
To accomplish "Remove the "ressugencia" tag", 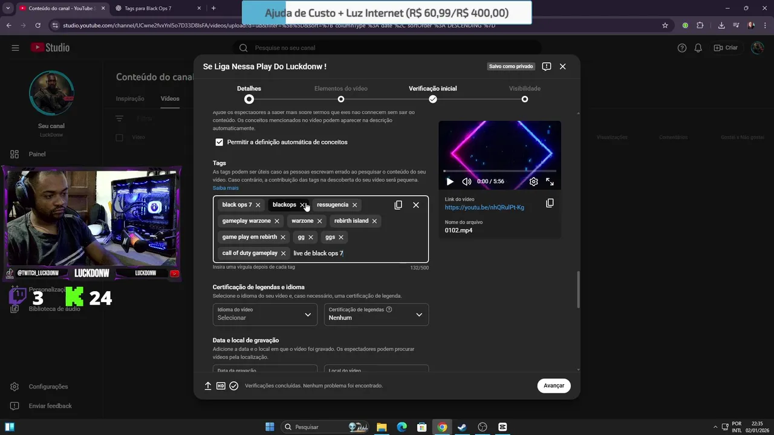I will coord(354,205).
